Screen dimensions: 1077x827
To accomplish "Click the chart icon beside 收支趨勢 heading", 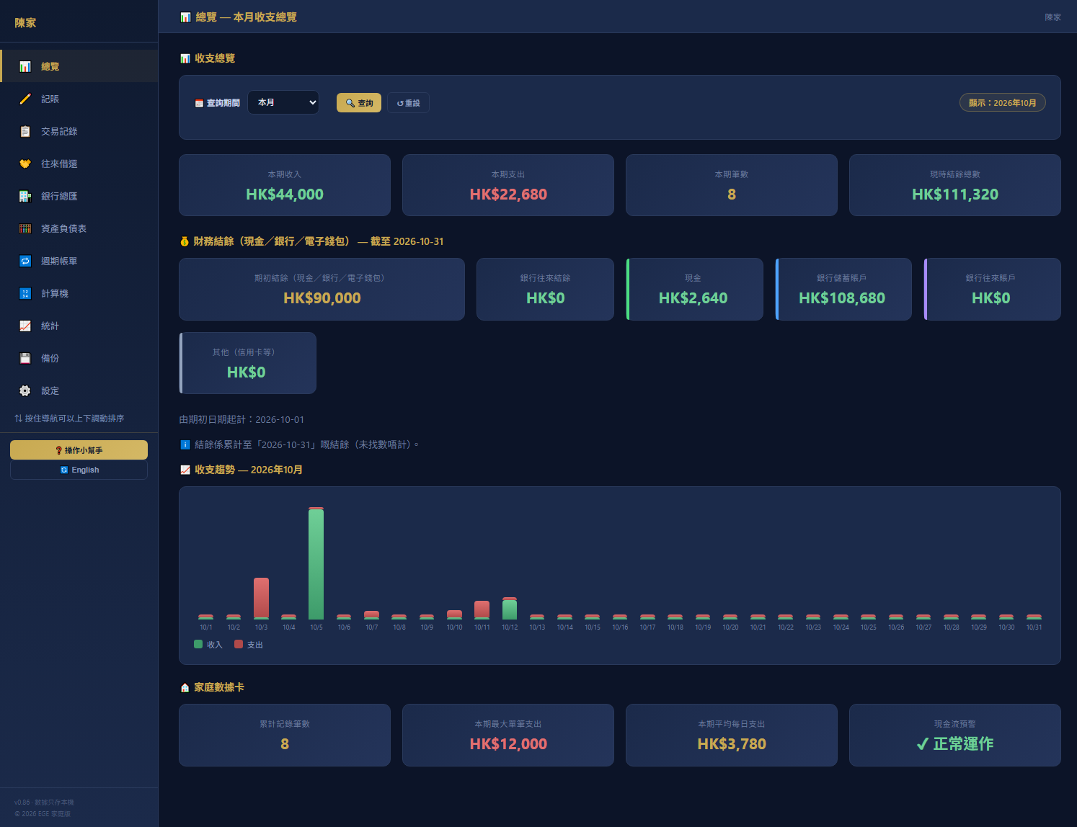I will pyautogui.click(x=185, y=470).
